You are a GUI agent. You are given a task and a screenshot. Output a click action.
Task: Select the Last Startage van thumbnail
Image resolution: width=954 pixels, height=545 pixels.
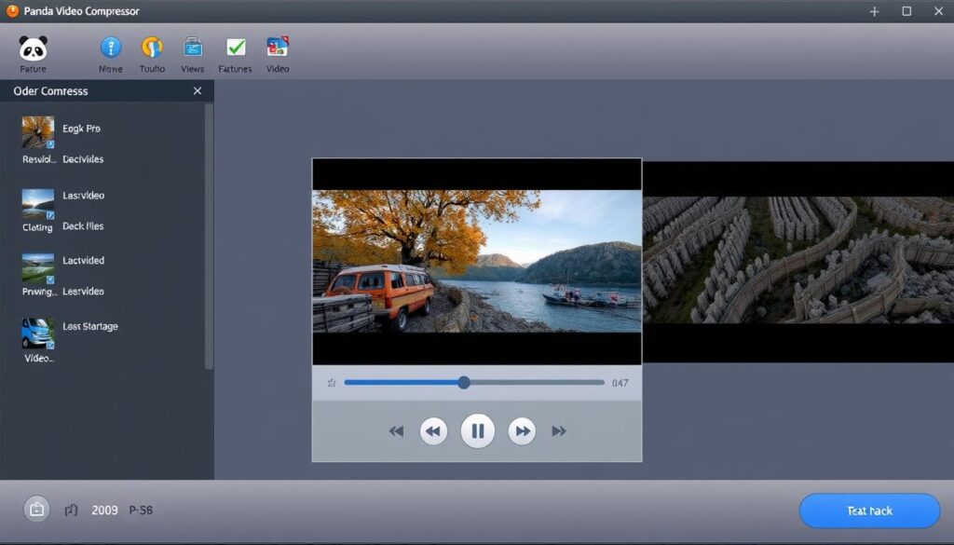[38, 334]
